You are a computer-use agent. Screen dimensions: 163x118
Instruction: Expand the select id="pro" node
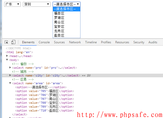(10, 67)
